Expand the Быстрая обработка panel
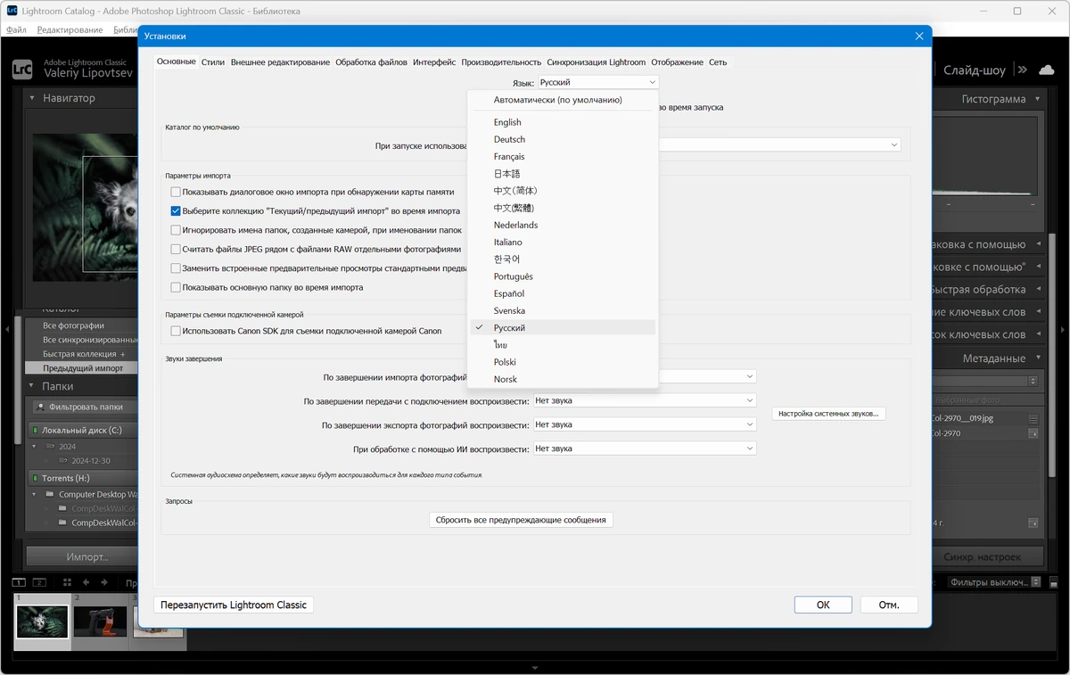The height and width of the screenshot is (675, 1070). coord(1038,290)
